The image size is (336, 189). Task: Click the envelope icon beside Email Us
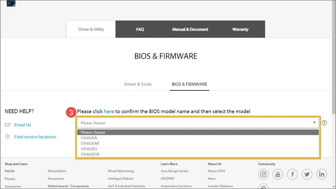click(7, 125)
